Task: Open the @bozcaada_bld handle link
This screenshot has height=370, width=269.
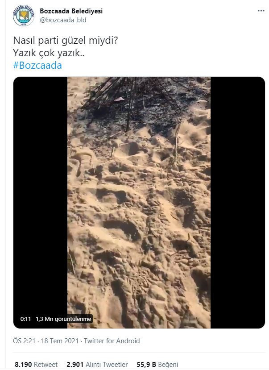Action: (63, 20)
